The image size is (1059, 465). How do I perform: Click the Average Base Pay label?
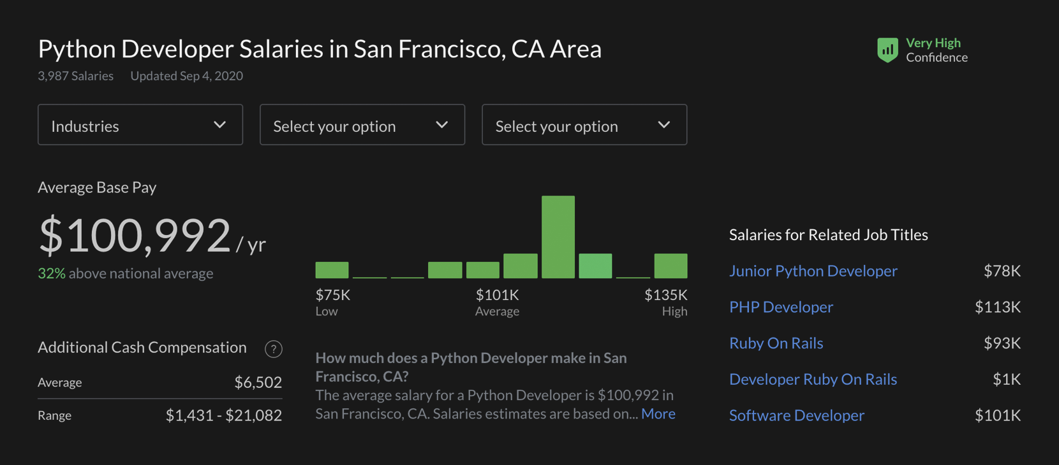click(97, 187)
